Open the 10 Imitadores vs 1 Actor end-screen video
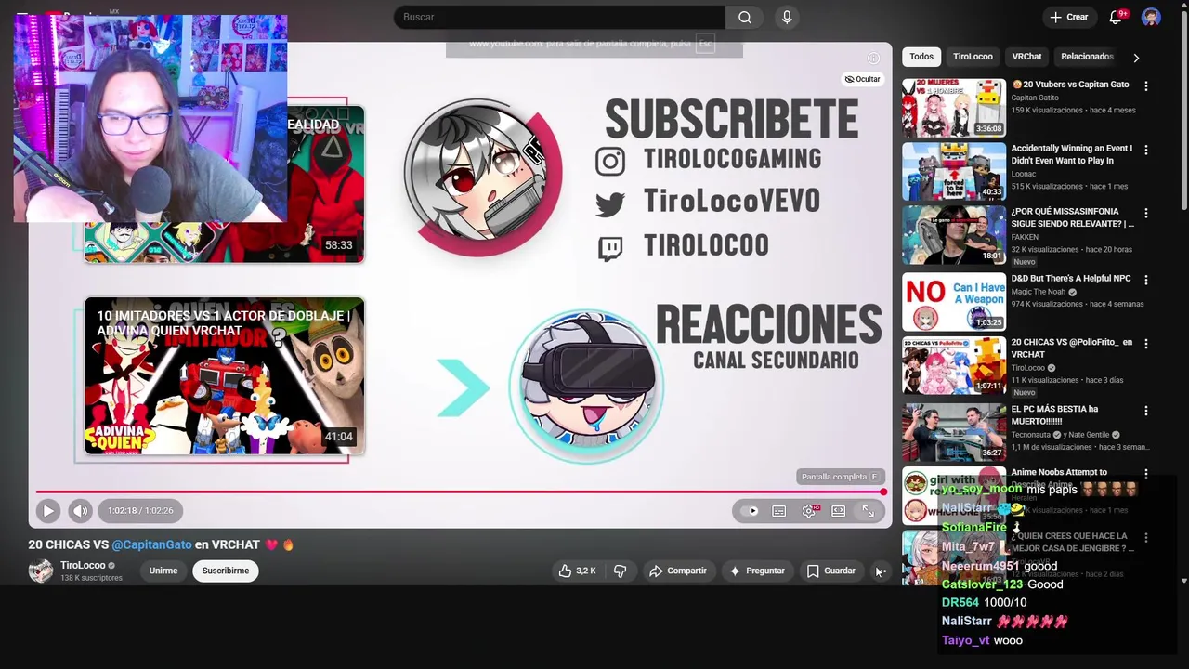The image size is (1189, 669). pos(224,376)
